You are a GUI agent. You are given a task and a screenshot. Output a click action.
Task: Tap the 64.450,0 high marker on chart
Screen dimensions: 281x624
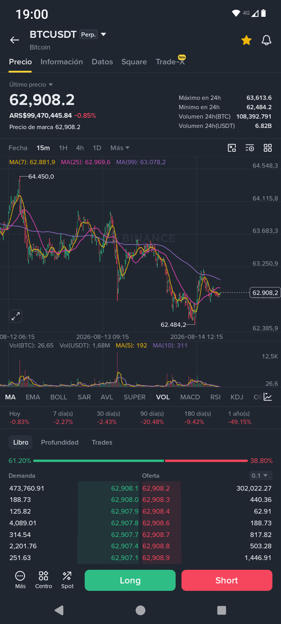41,177
